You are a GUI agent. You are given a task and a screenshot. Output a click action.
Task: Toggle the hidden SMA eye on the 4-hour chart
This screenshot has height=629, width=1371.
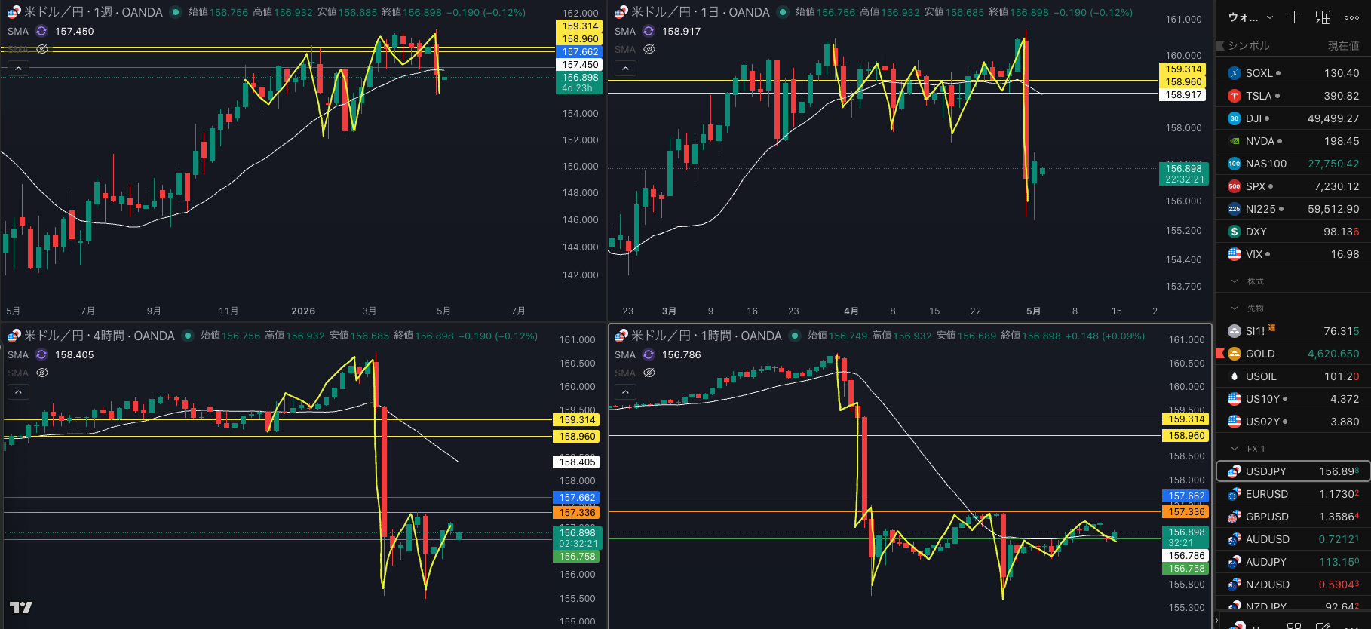coord(42,373)
